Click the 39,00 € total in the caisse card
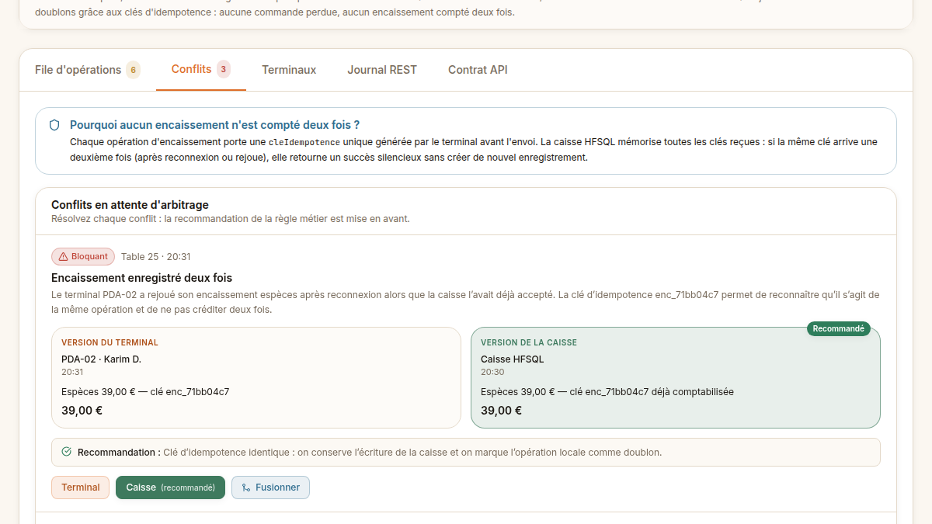The width and height of the screenshot is (932, 524). (x=501, y=411)
